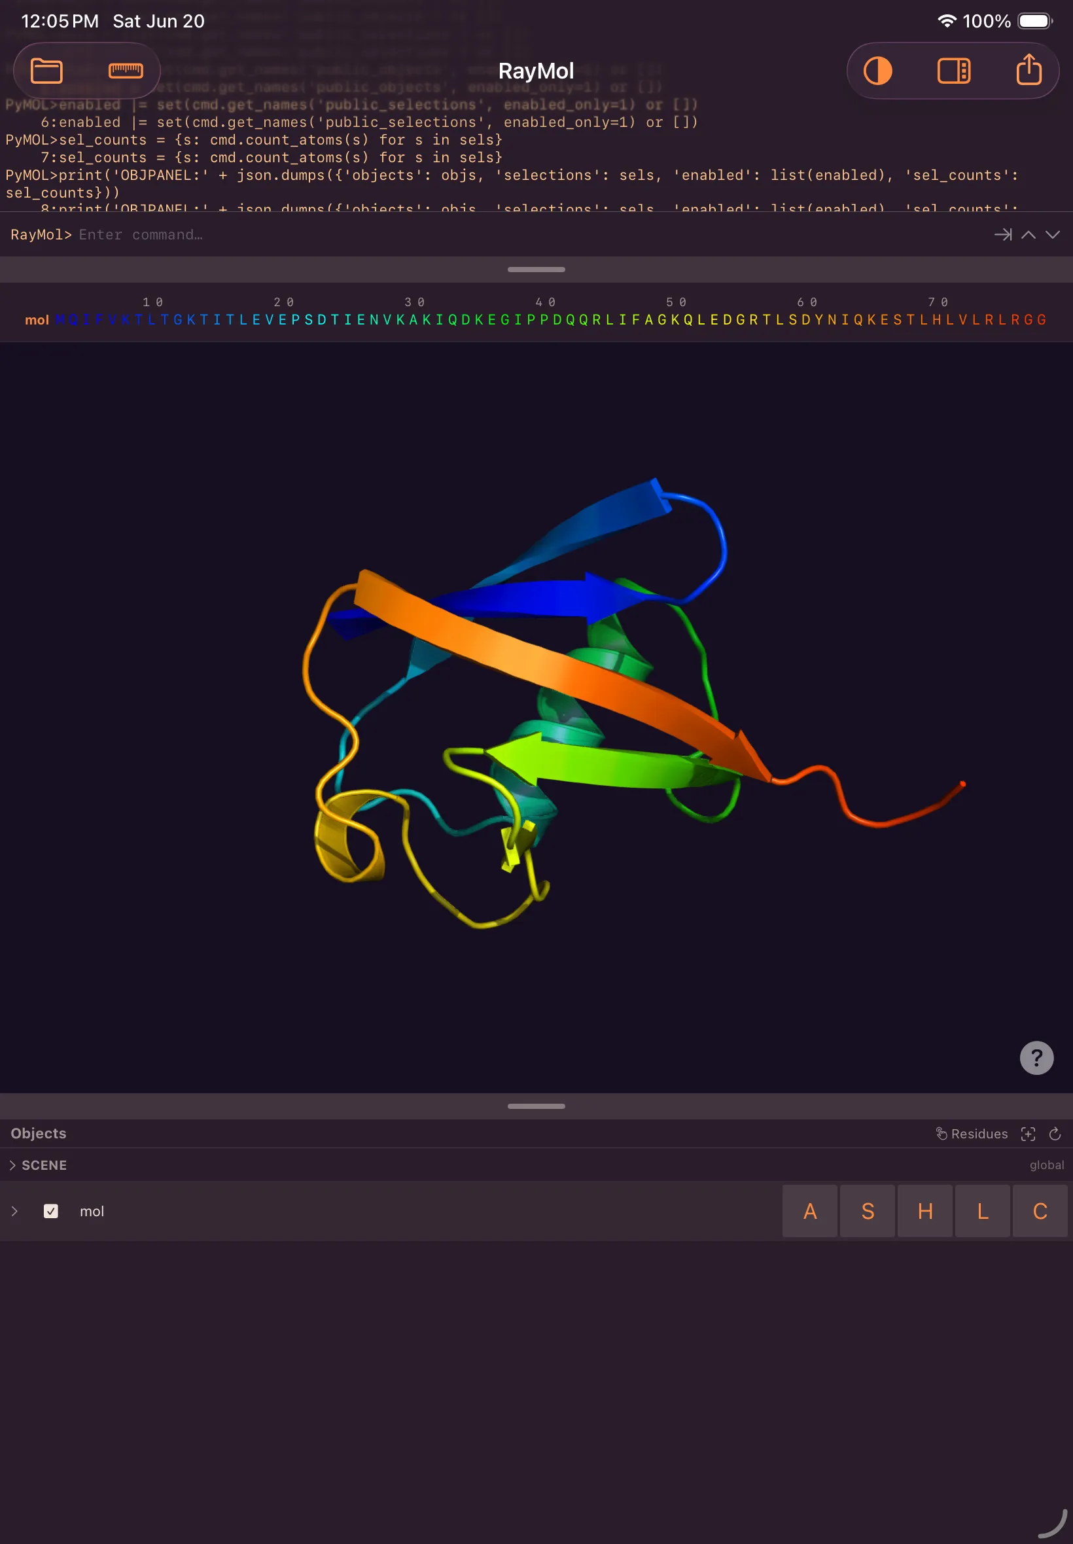The image size is (1073, 1544).
Task: Click the Objects panel header
Action: click(39, 1133)
